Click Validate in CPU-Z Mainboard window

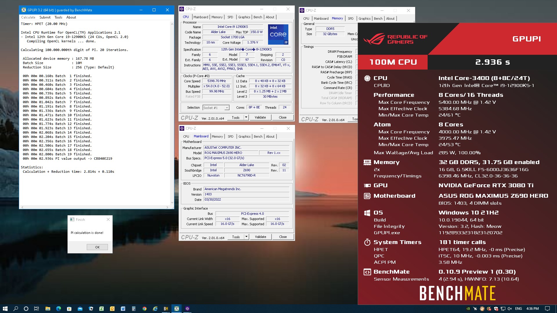(x=261, y=237)
